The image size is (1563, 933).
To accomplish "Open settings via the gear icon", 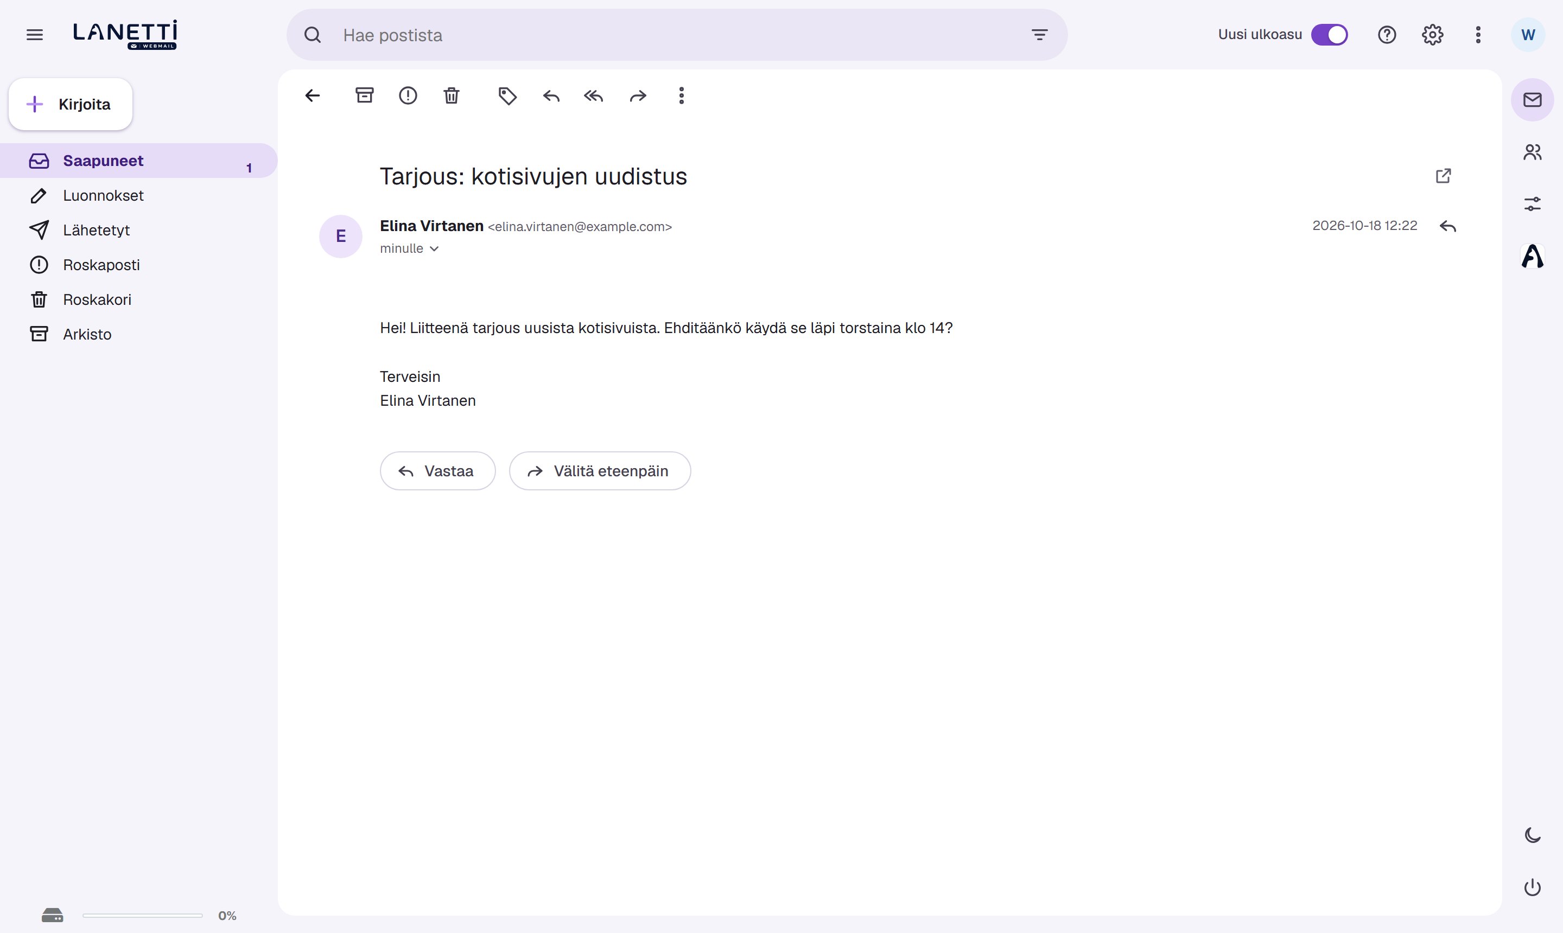I will (1433, 35).
